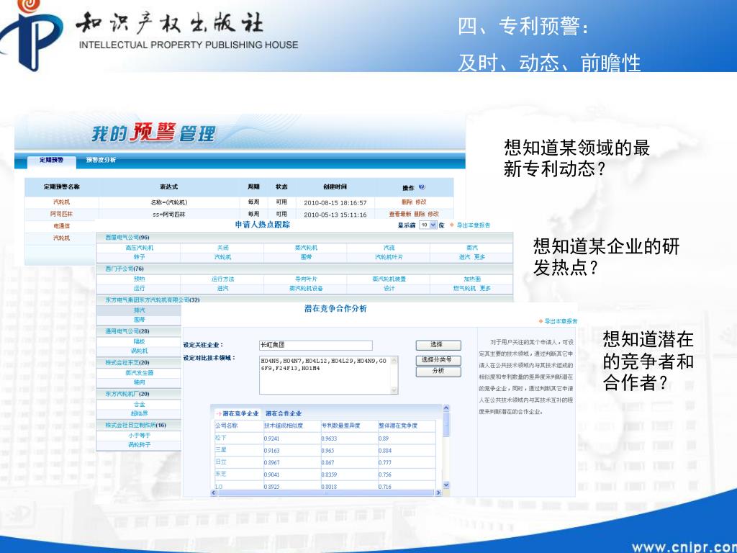Click 运行方法 keyword under 西门子公司

(x=223, y=279)
